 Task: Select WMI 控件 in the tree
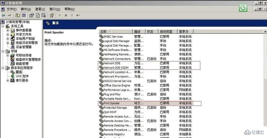point(22,76)
